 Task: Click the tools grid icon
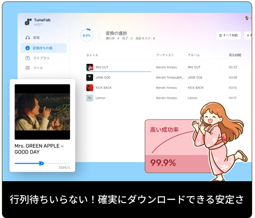[28, 68]
